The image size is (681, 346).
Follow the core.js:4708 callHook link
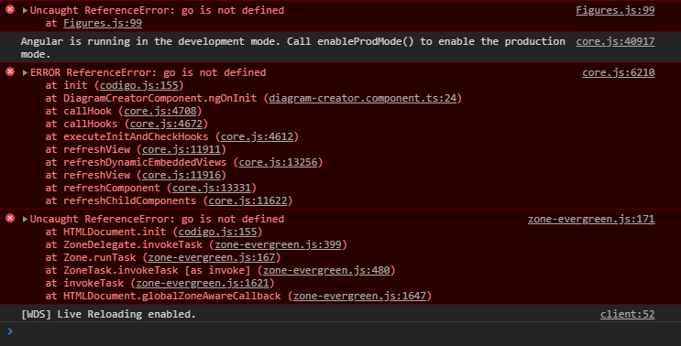pos(160,111)
